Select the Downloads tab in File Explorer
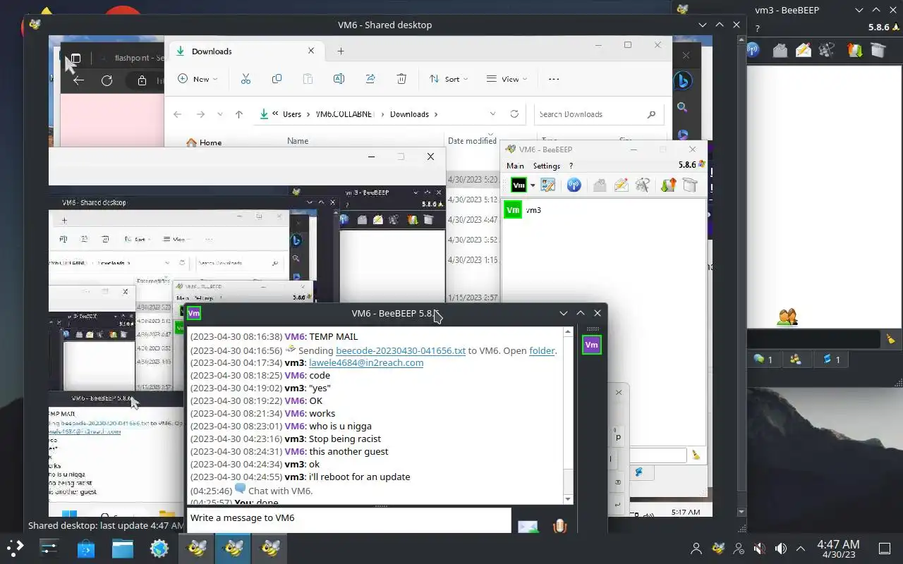Viewport: 903px width, 564px height. (x=246, y=51)
